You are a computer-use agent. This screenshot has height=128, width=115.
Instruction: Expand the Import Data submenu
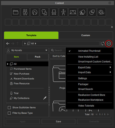[x=90, y=72]
